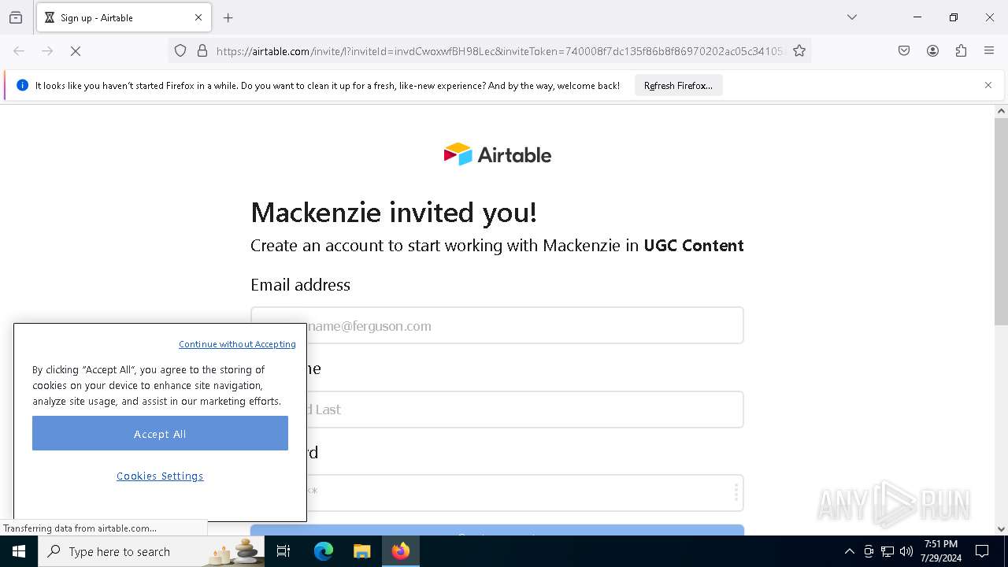Screen dimensions: 1008x567
Task: Click the Meet Now tray icon
Action: 869,551
